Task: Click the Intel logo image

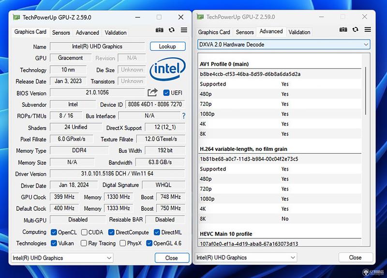Action: point(167,69)
